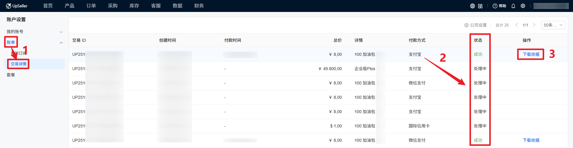
Task: Open the 库存 top menu
Action: pyautogui.click(x=134, y=6)
